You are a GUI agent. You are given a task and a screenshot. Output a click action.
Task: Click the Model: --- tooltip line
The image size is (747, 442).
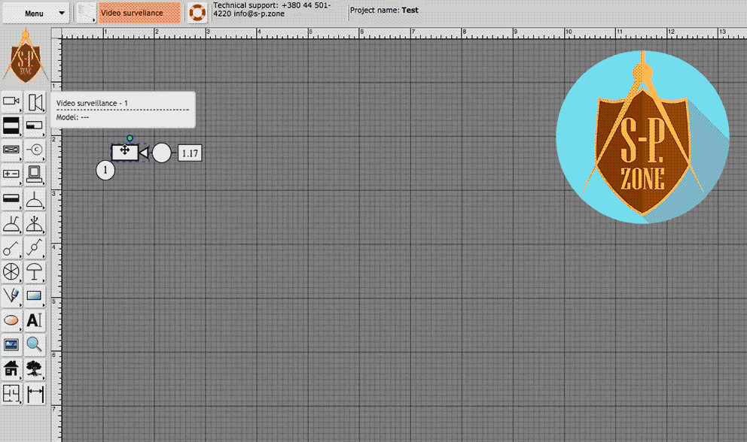(x=72, y=117)
